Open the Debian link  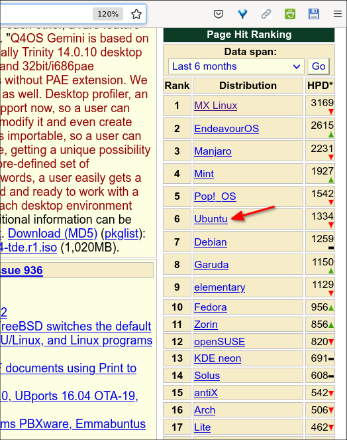(x=211, y=242)
